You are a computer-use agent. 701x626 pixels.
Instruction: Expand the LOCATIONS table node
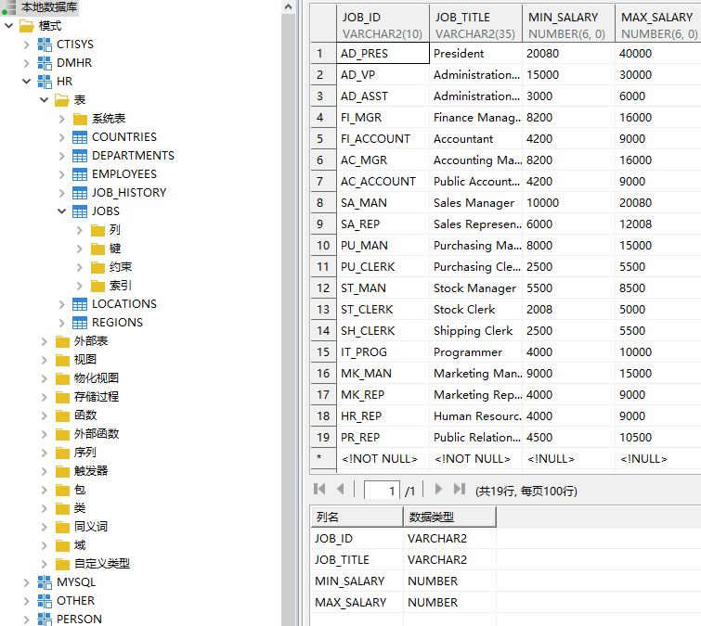tap(61, 304)
